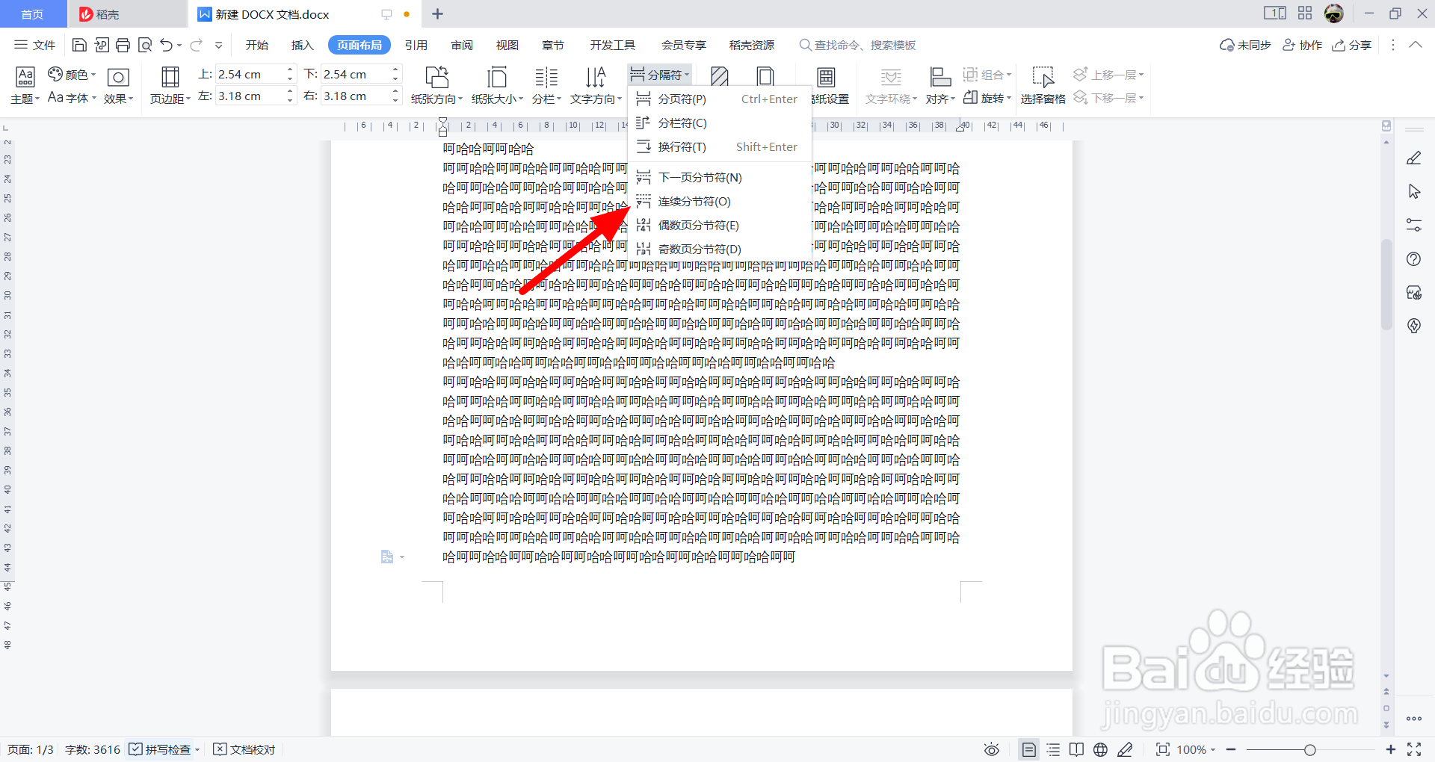
Task: Switch to the 视图 ribbon tab
Action: point(507,46)
